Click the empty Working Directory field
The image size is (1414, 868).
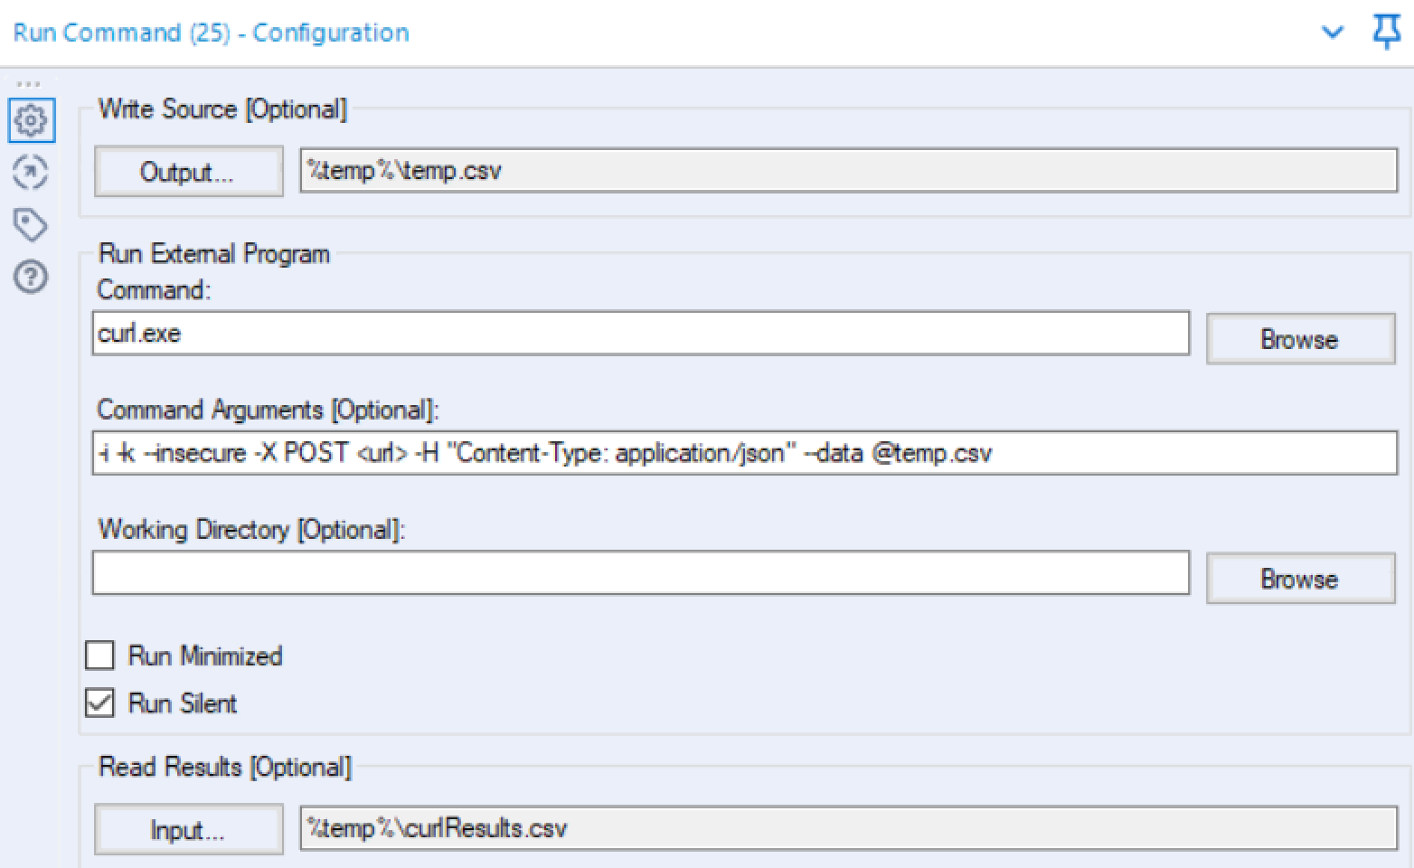tap(640, 573)
